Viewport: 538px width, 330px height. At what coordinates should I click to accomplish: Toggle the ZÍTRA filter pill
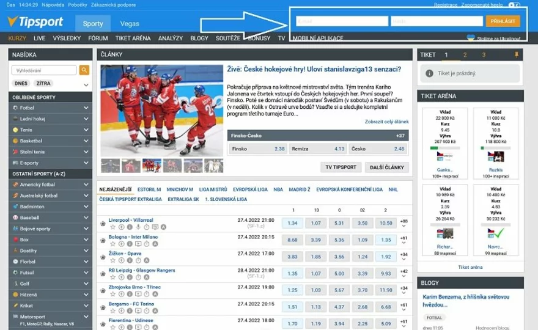43,83
